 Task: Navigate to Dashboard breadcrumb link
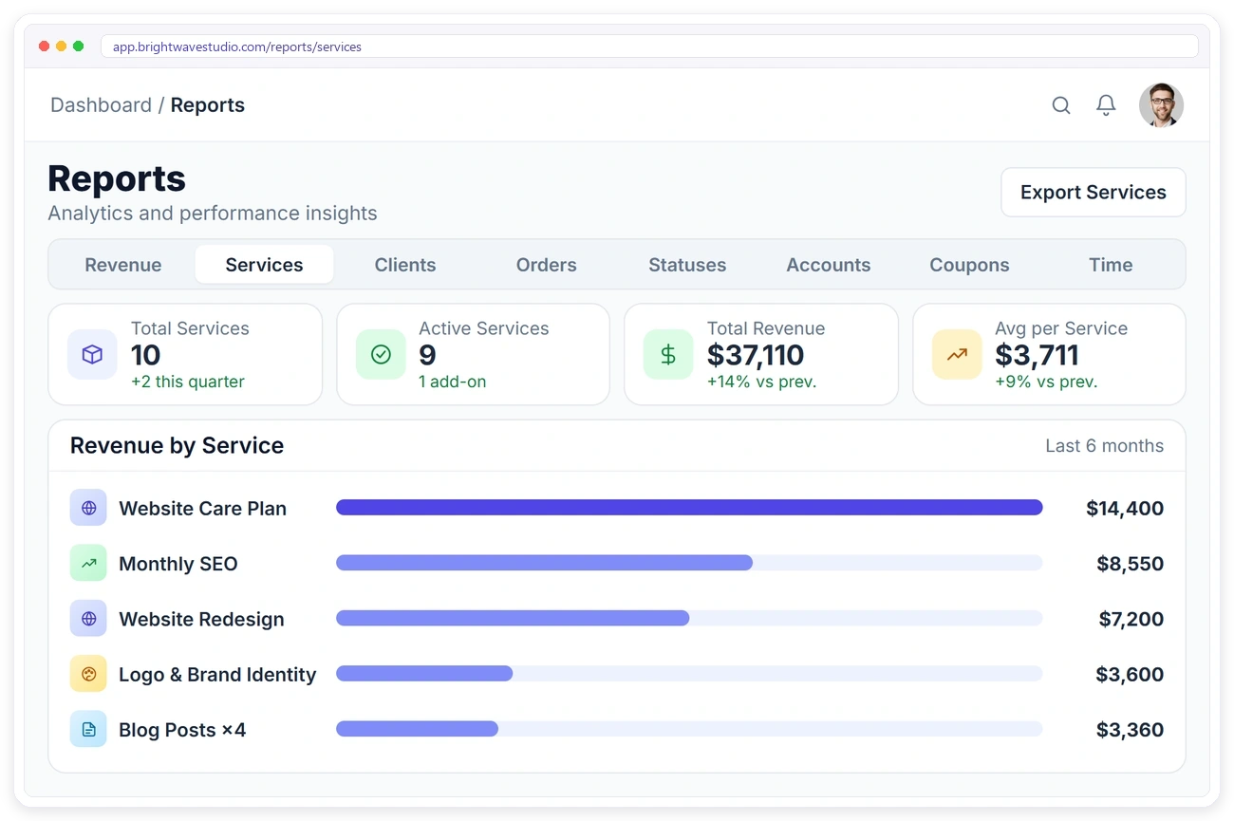(101, 105)
